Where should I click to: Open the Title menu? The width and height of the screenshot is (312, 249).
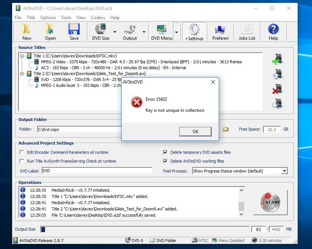pos(31,18)
